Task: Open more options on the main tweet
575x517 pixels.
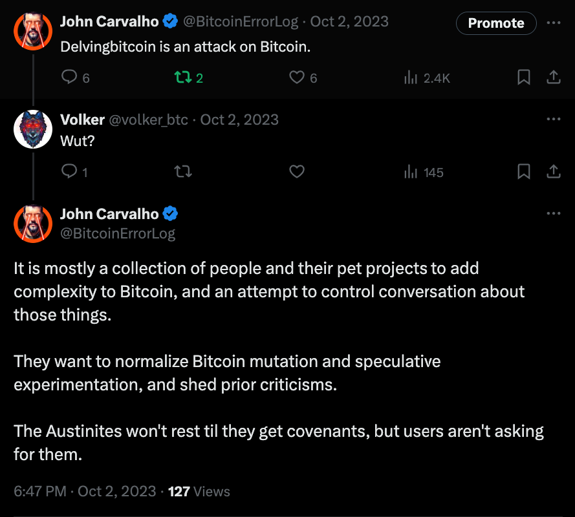Action: pyautogui.click(x=554, y=214)
